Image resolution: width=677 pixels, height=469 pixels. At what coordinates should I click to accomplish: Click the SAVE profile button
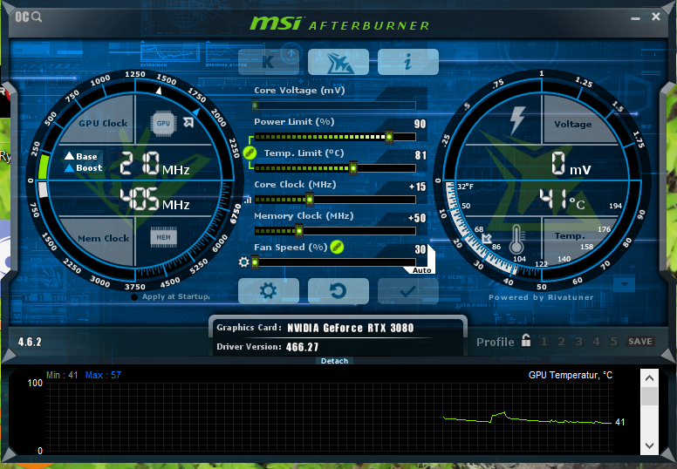(640, 341)
